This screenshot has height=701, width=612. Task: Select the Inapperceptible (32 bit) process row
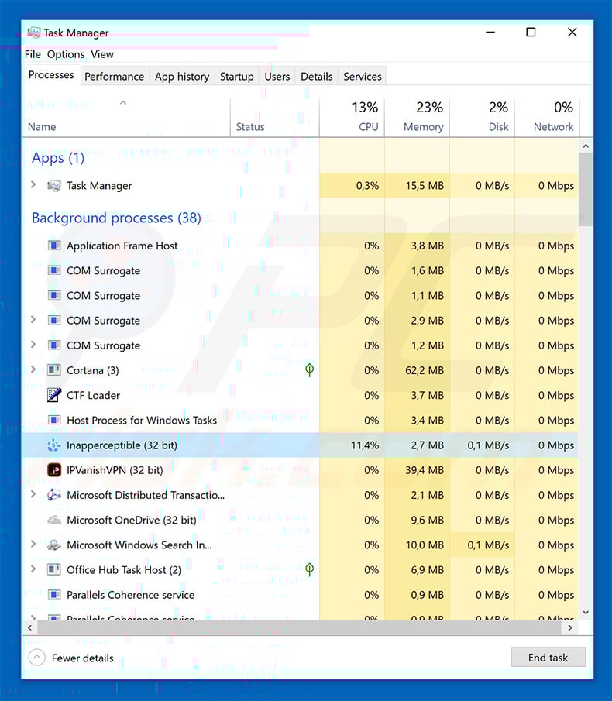[301, 445]
